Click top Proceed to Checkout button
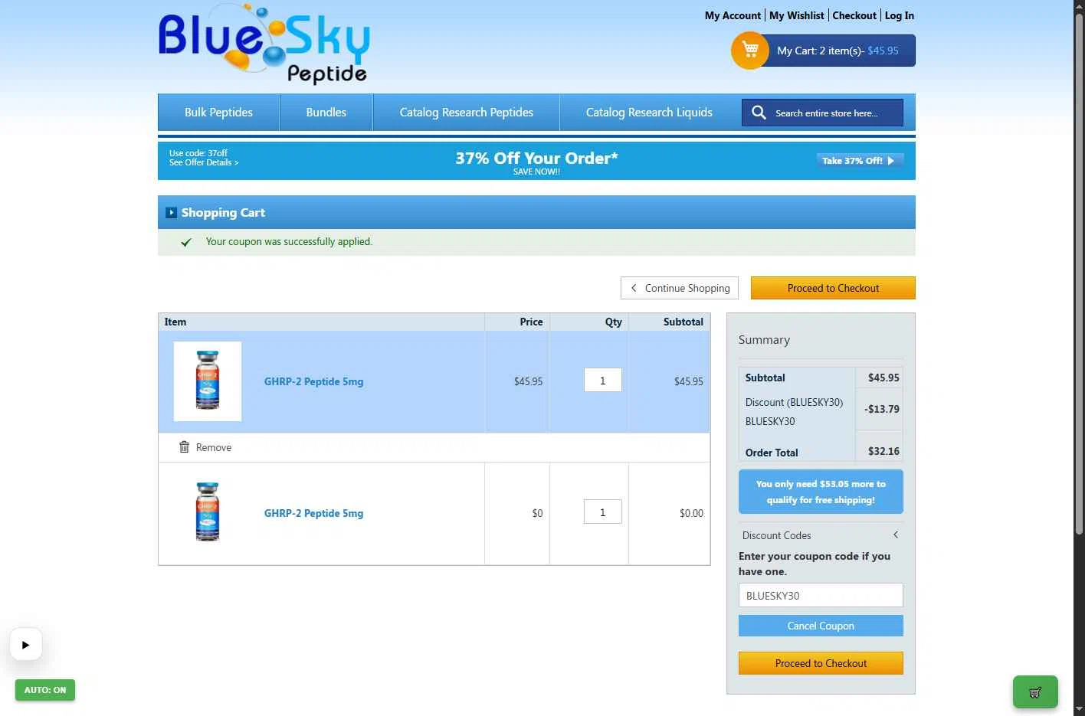The width and height of the screenshot is (1085, 716). 833,288
